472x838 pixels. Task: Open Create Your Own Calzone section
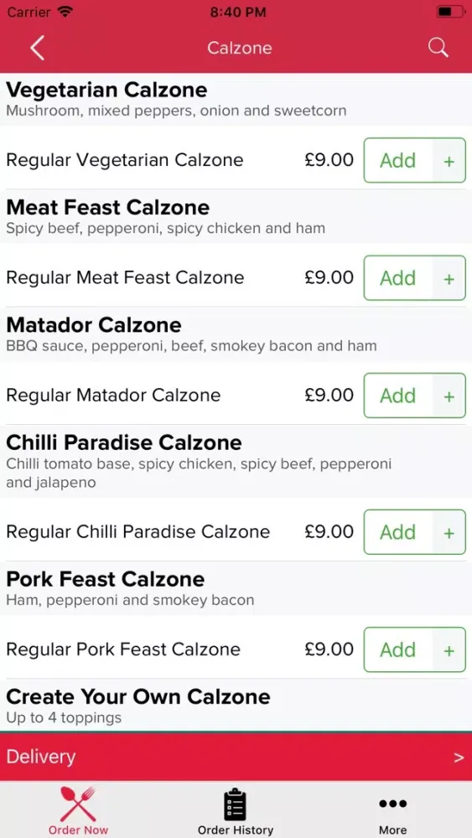(236, 705)
